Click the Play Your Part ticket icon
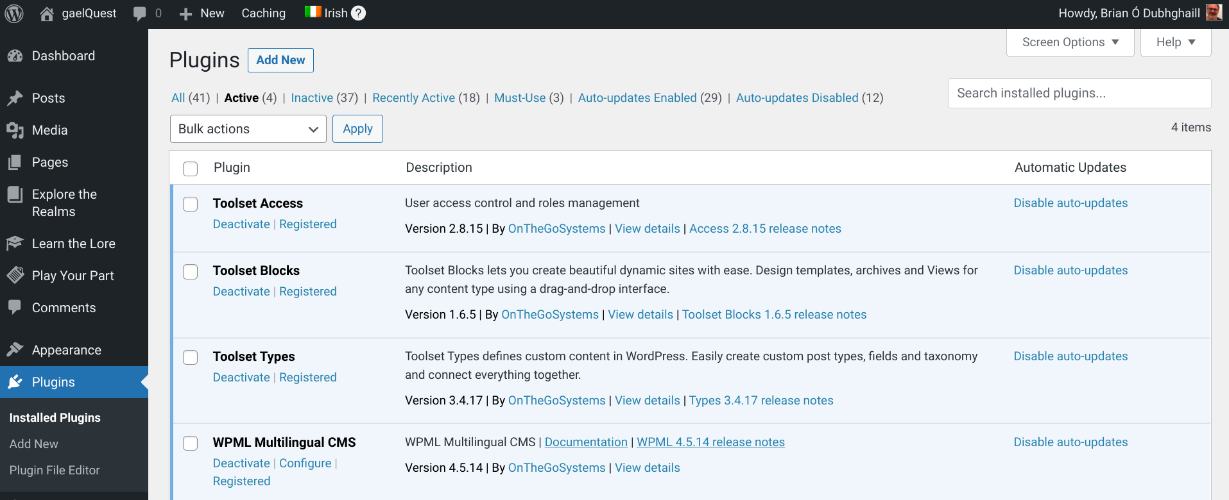The width and height of the screenshot is (1229, 500). pyautogui.click(x=15, y=276)
